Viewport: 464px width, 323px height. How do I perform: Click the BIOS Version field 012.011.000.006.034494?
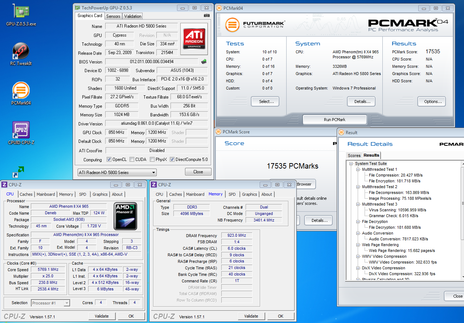coord(152,62)
